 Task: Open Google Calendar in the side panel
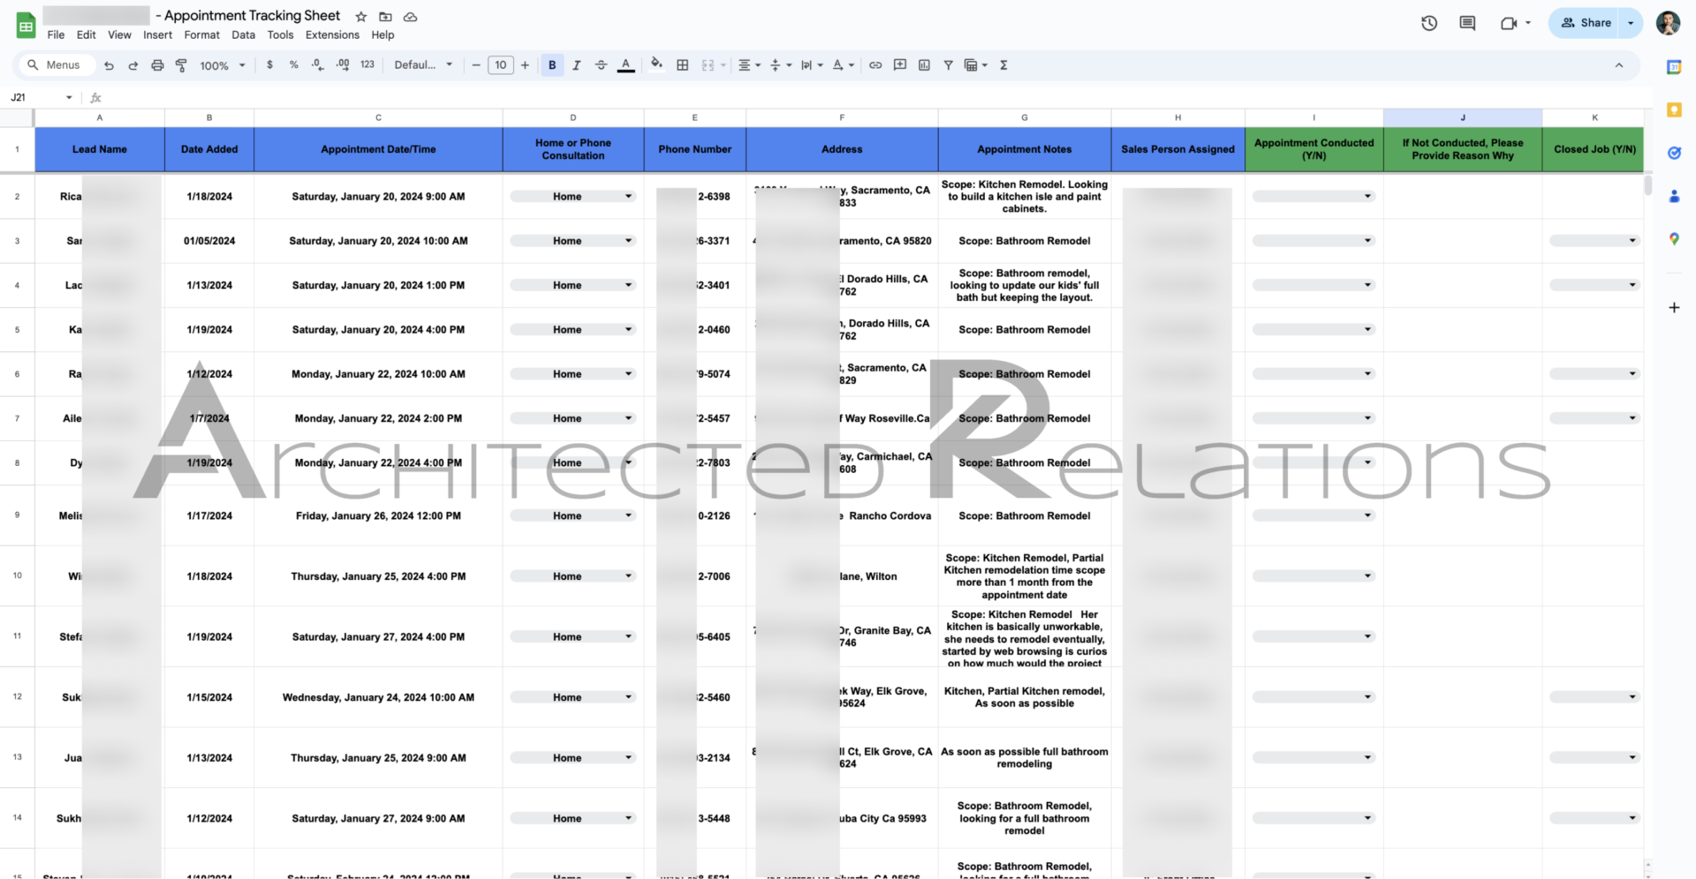1674,67
